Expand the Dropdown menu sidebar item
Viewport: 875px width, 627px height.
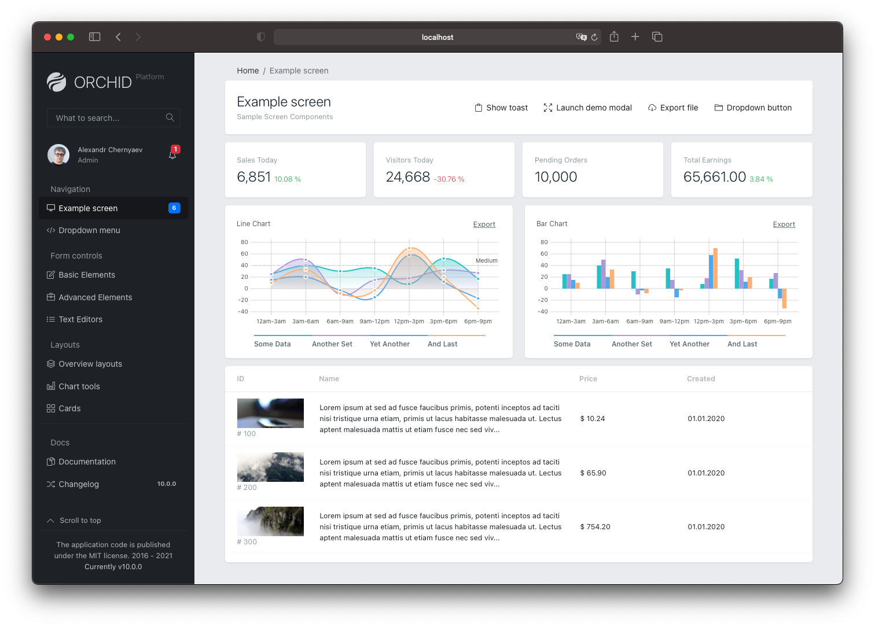click(113, 230)
